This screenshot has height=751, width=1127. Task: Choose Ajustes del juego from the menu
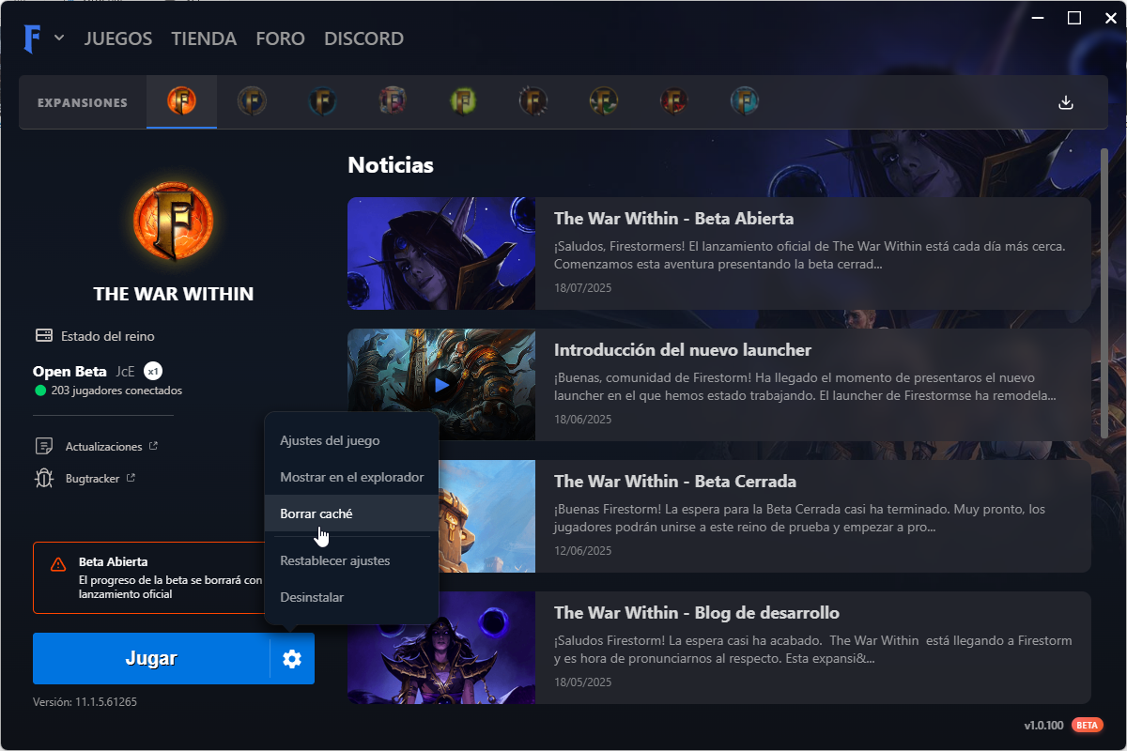coord(351,440)
